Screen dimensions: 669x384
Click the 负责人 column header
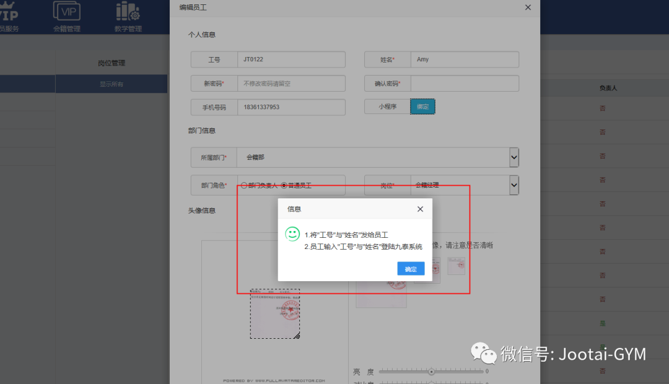pyautogui.click(x=608, y=88)
